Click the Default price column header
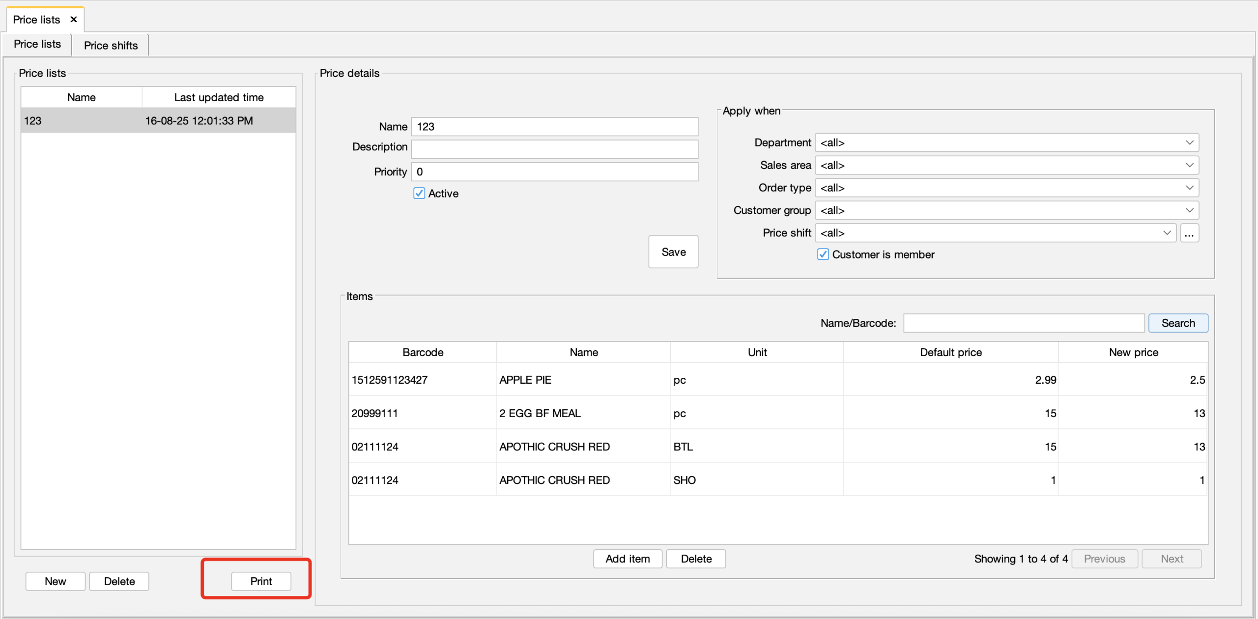The image size is (1258, 619). point(951,353)
